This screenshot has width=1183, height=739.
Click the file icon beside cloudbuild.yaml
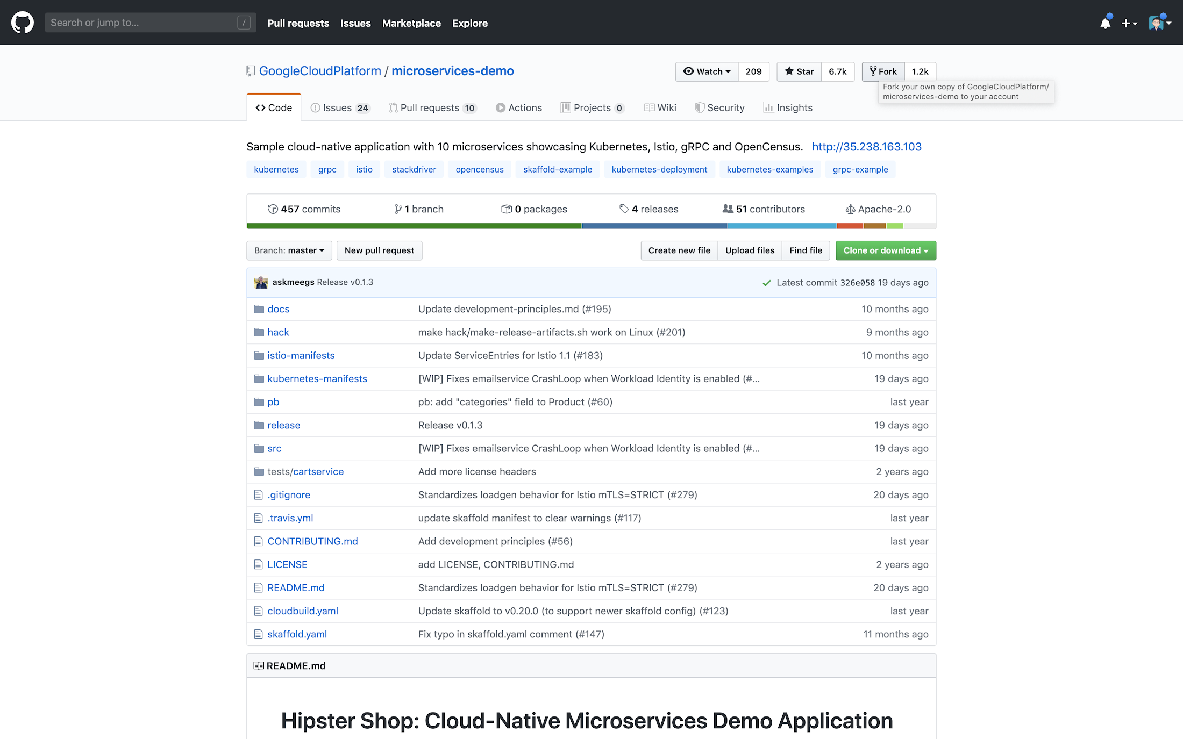pos(259,611)
